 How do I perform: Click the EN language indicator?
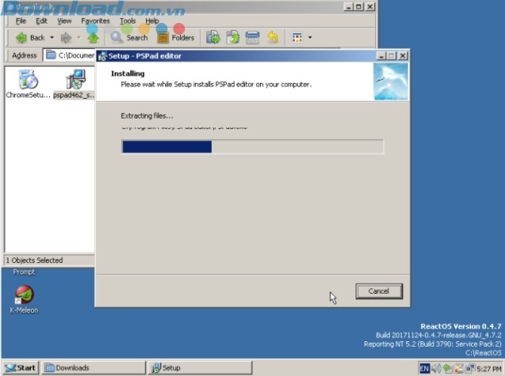(x=424, y=368)
